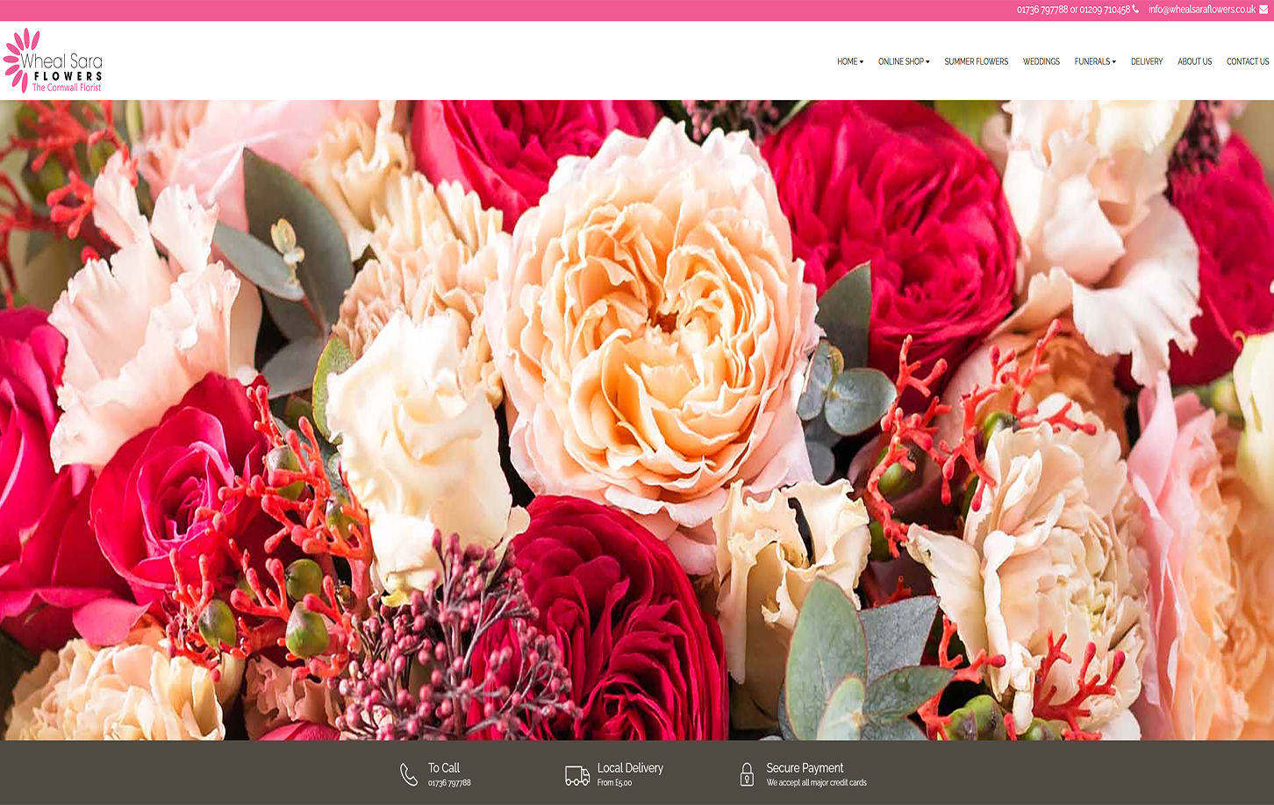Click the large flower banner image
Screen dimensions: 1274x805
coord(637,421)
